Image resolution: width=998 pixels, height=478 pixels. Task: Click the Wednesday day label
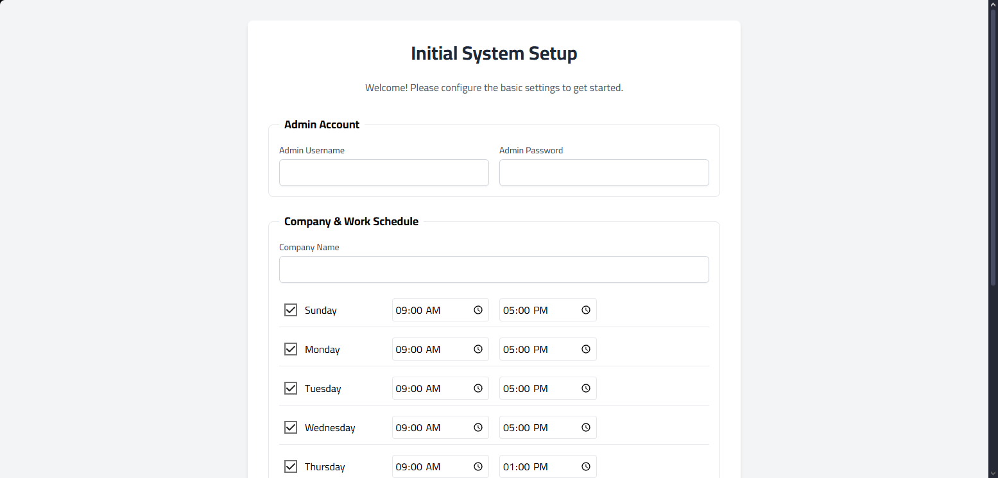pos(330,428)
